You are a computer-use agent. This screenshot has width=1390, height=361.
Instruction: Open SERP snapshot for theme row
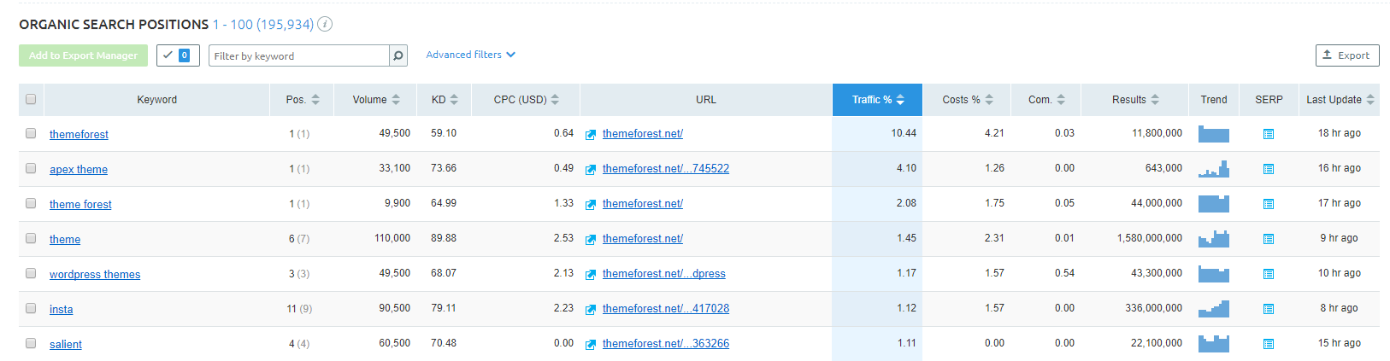(x=1269, y=239)
